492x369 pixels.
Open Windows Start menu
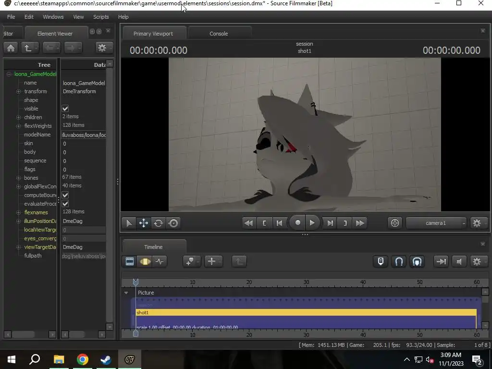click(12, 359)
